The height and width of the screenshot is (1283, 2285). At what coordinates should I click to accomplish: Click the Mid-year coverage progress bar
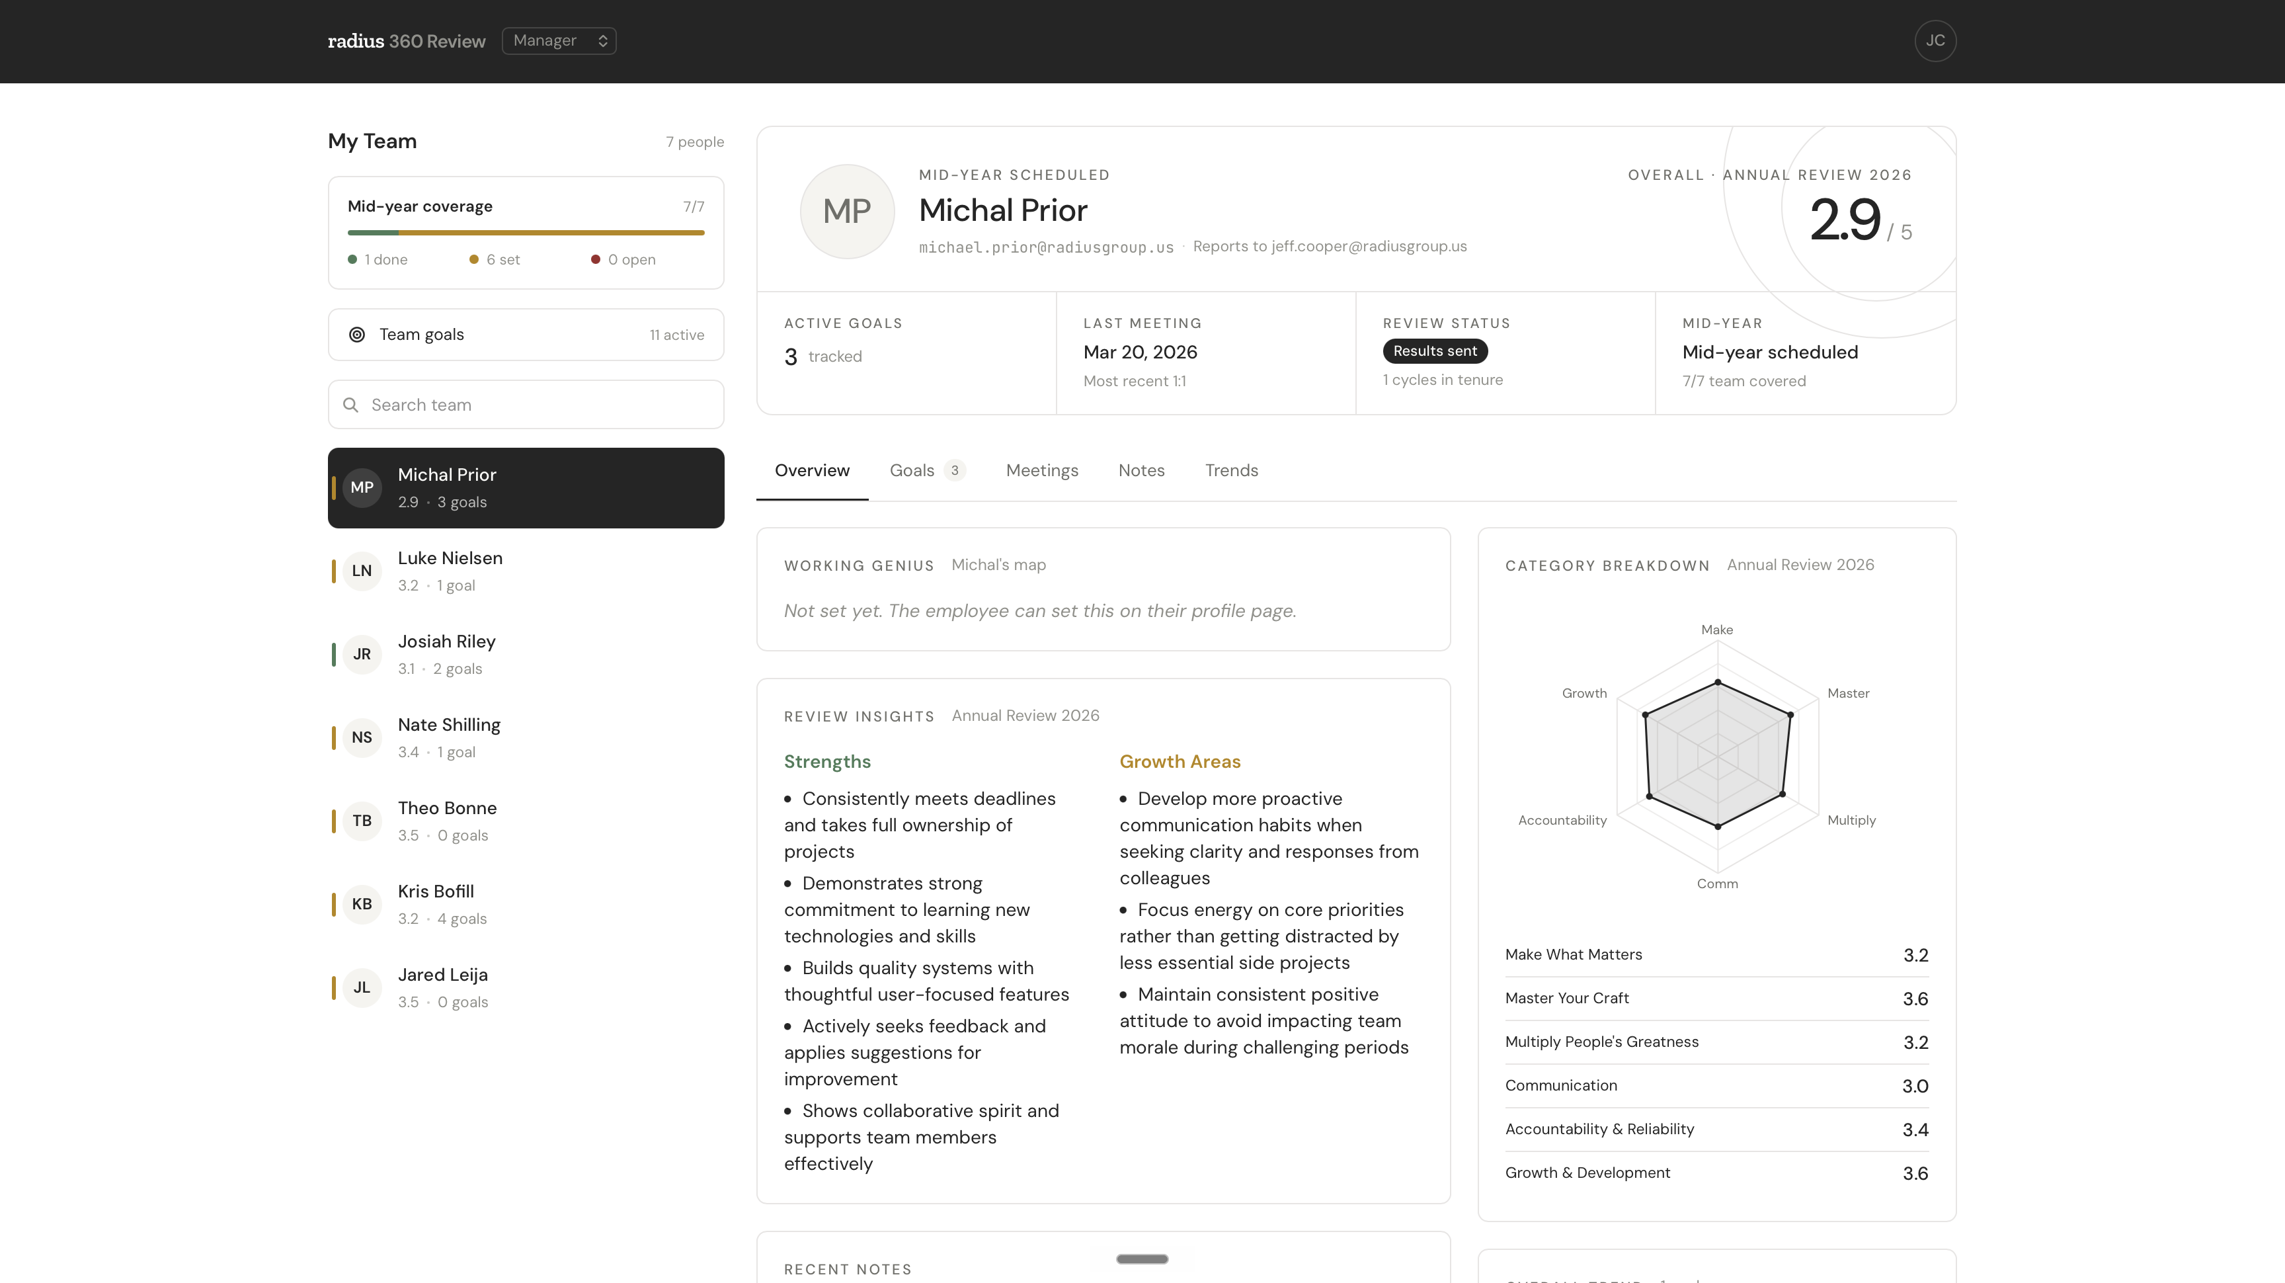526,233
